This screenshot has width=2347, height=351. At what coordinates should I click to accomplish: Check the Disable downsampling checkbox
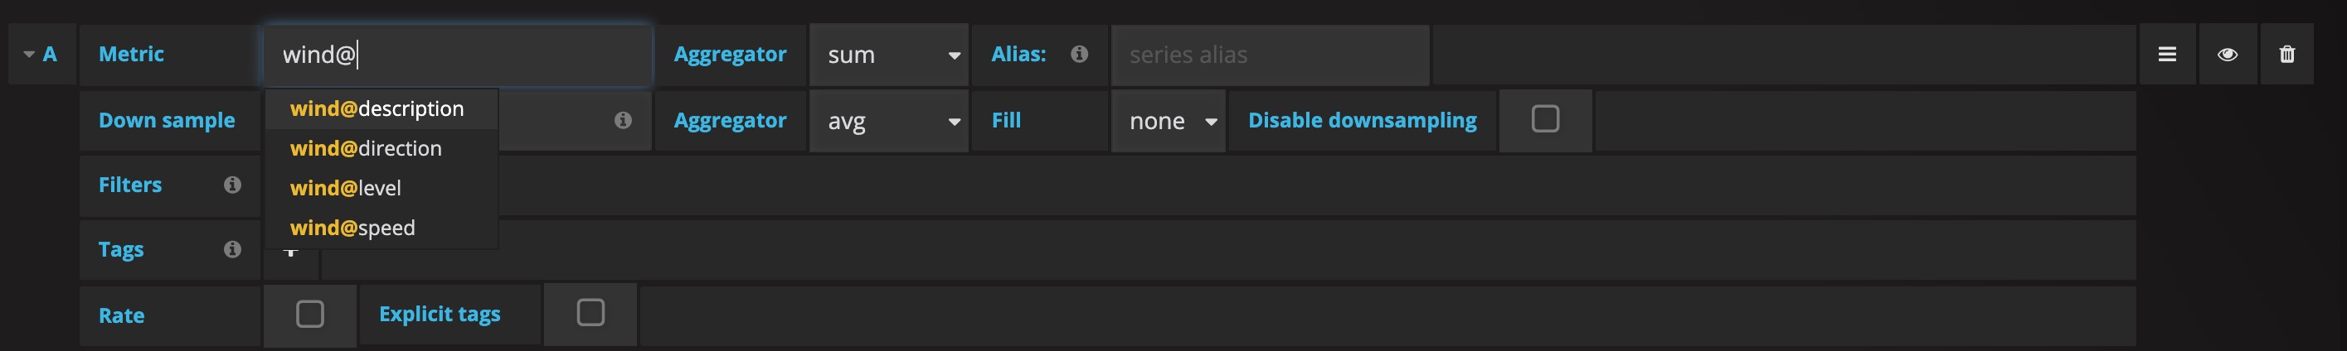click(x=1545, y=119)
